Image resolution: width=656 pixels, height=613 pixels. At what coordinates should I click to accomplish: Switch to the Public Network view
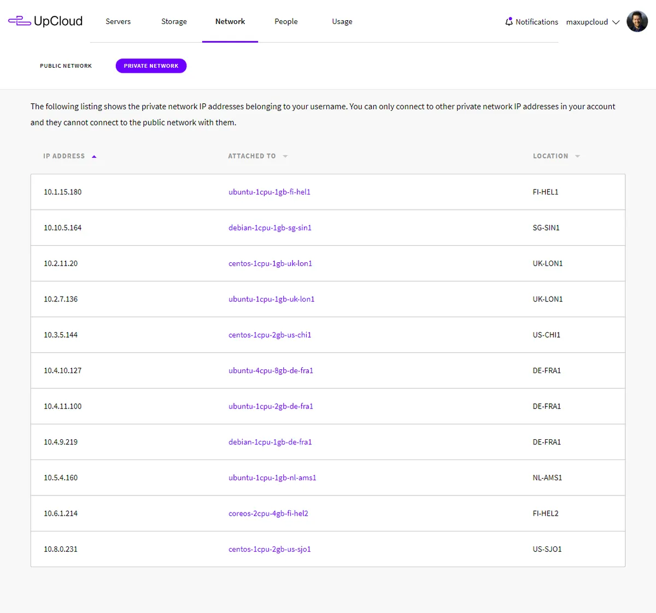coord(66,66)
